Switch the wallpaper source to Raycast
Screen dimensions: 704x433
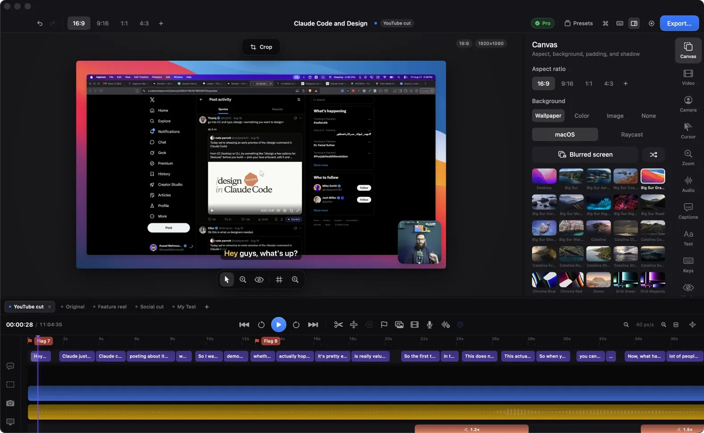coord(632,134)
